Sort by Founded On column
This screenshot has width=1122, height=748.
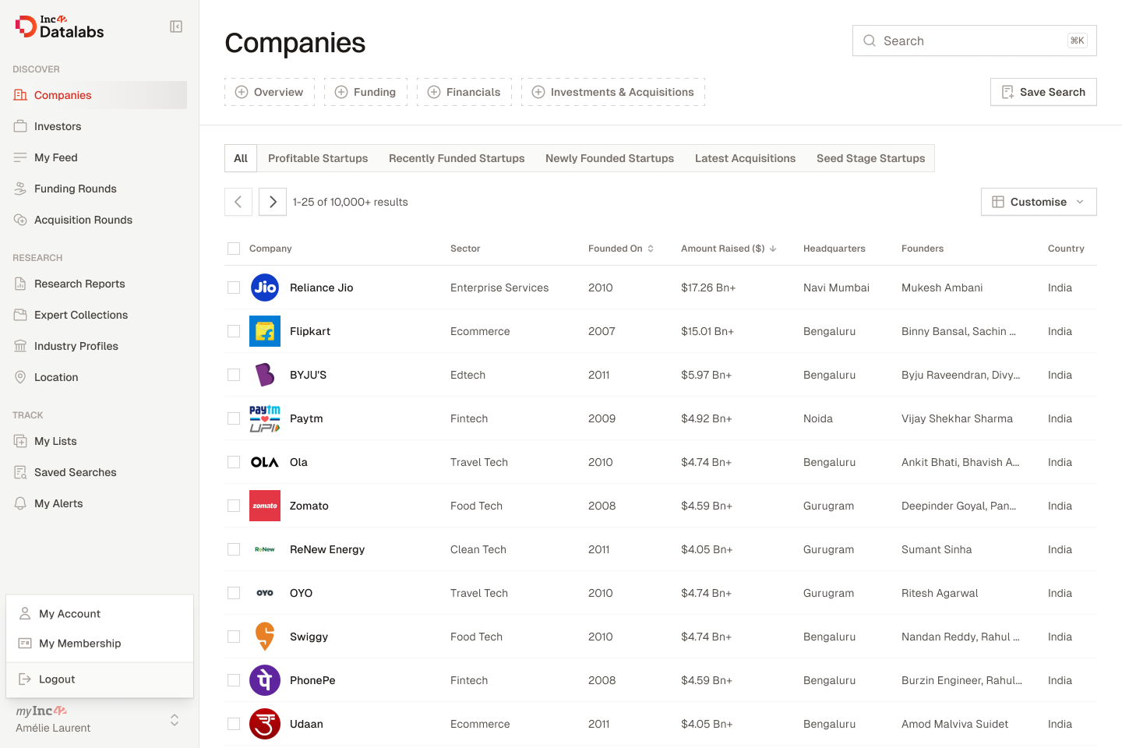point(621,249)
